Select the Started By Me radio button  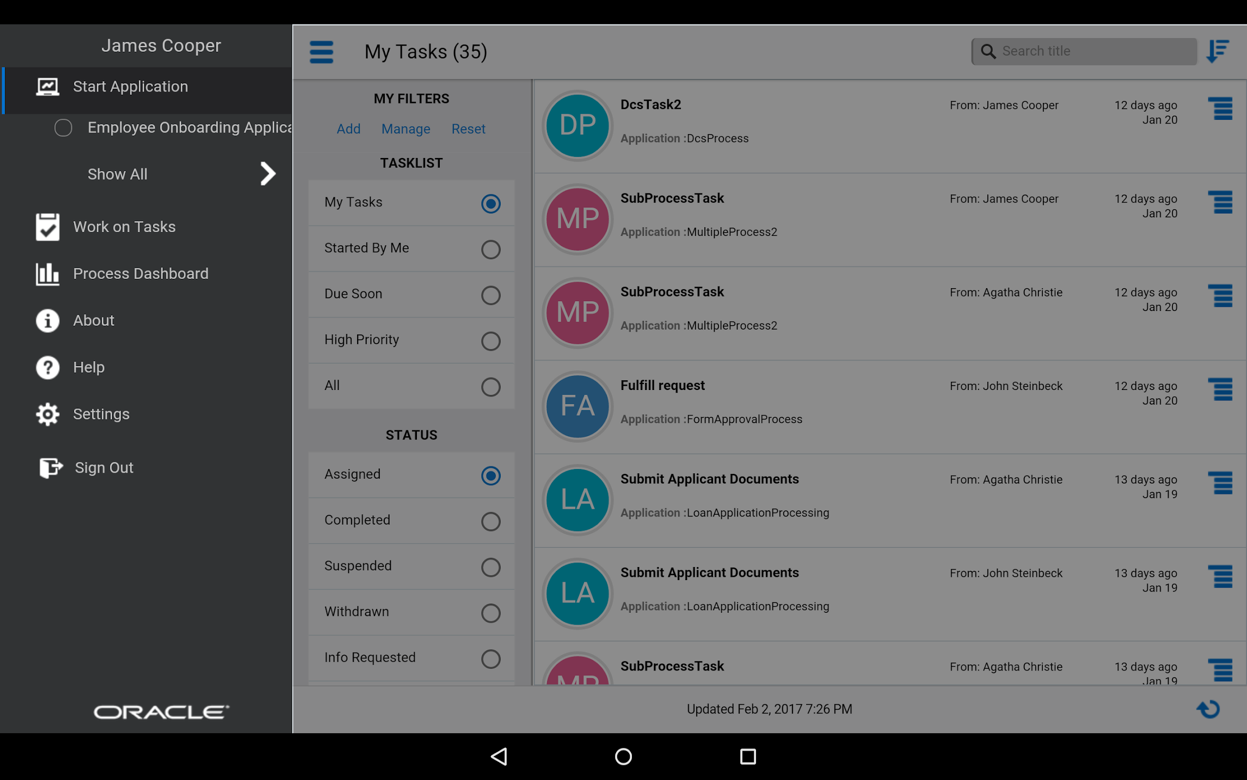point(490,249)
